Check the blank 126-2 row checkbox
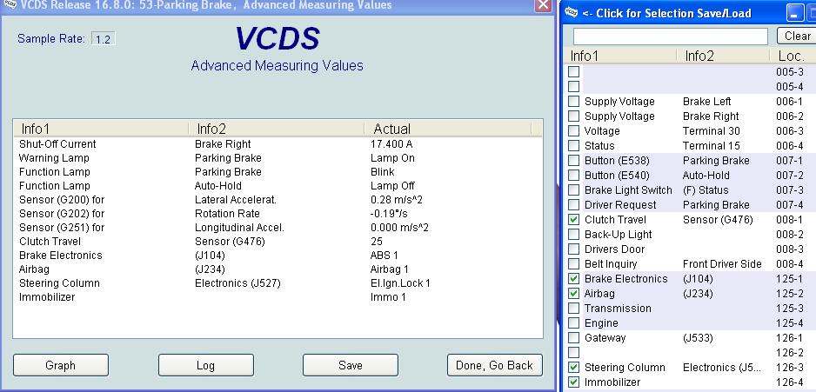Screen dimensions: 816x392 click(573, 353)
